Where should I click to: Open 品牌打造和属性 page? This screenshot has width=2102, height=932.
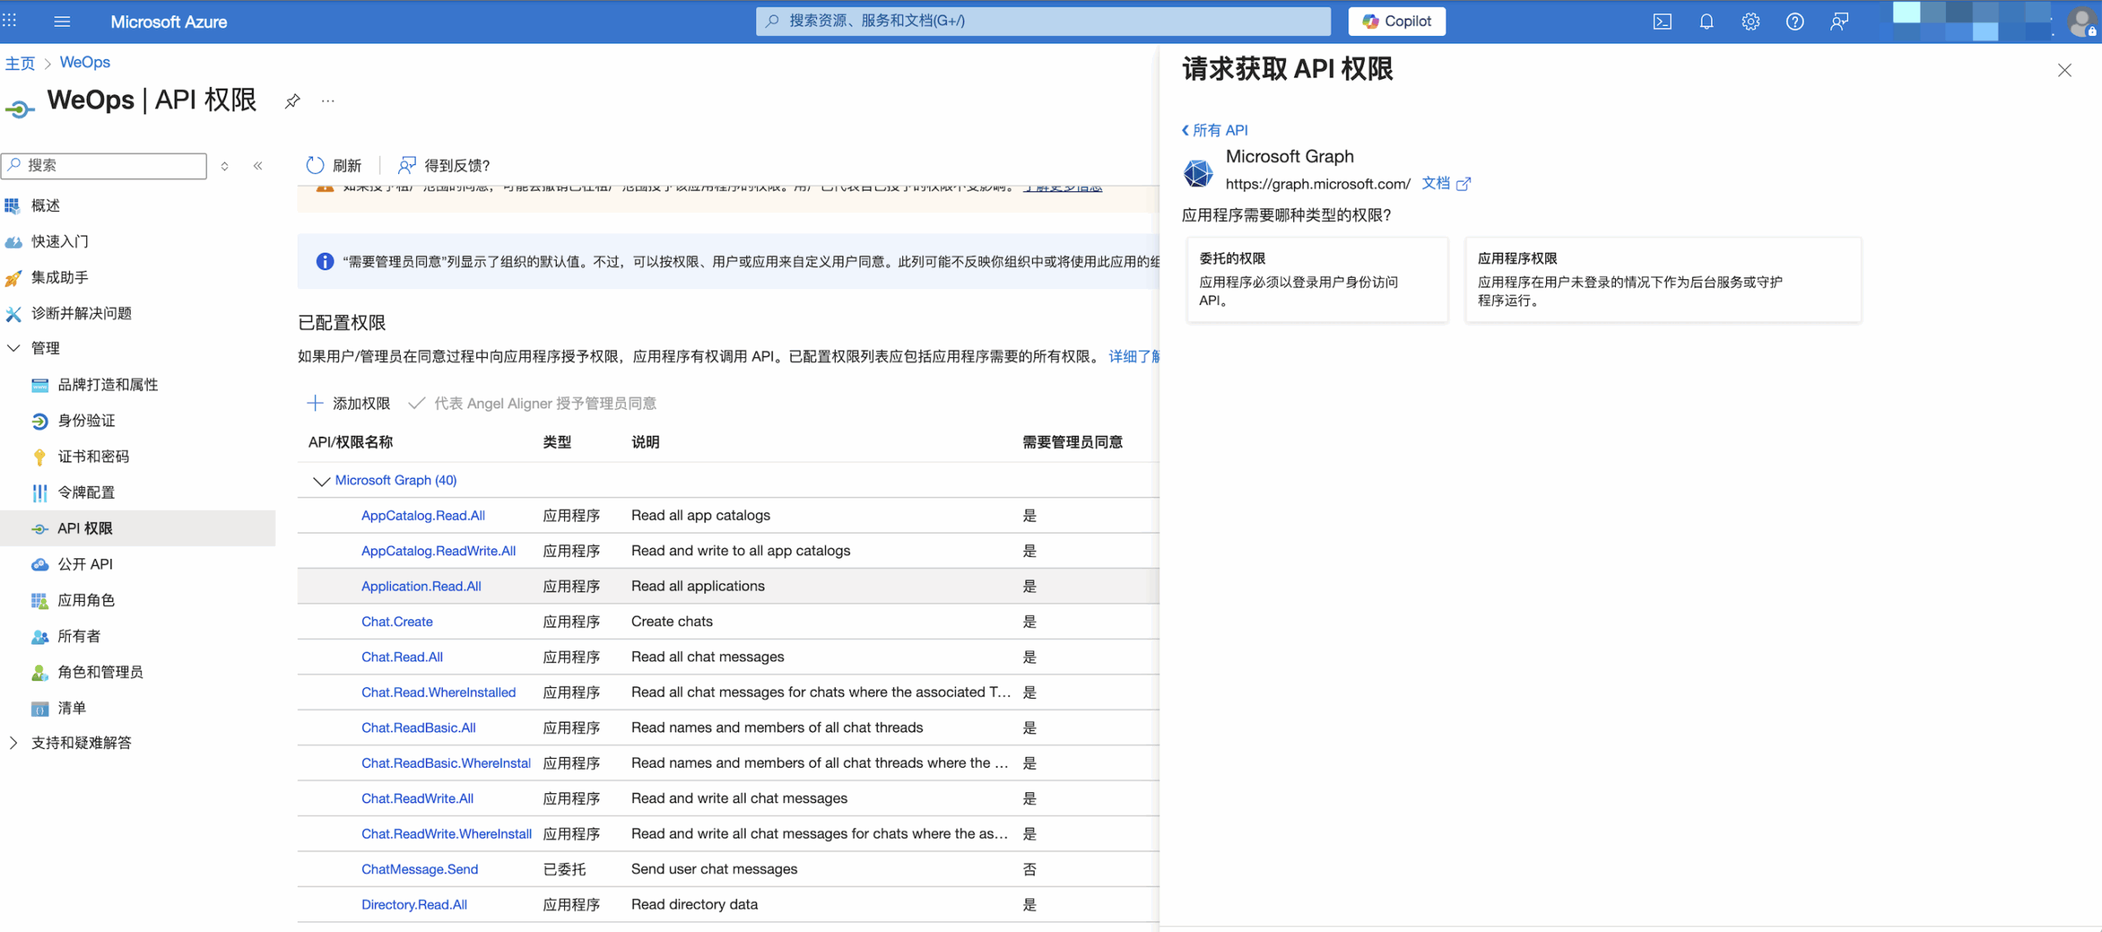(108, 384)
